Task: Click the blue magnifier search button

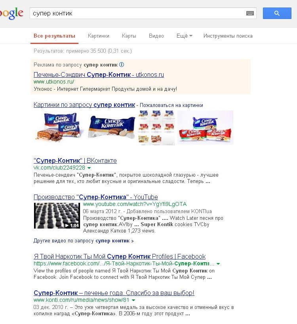Action: pos(277,13)
